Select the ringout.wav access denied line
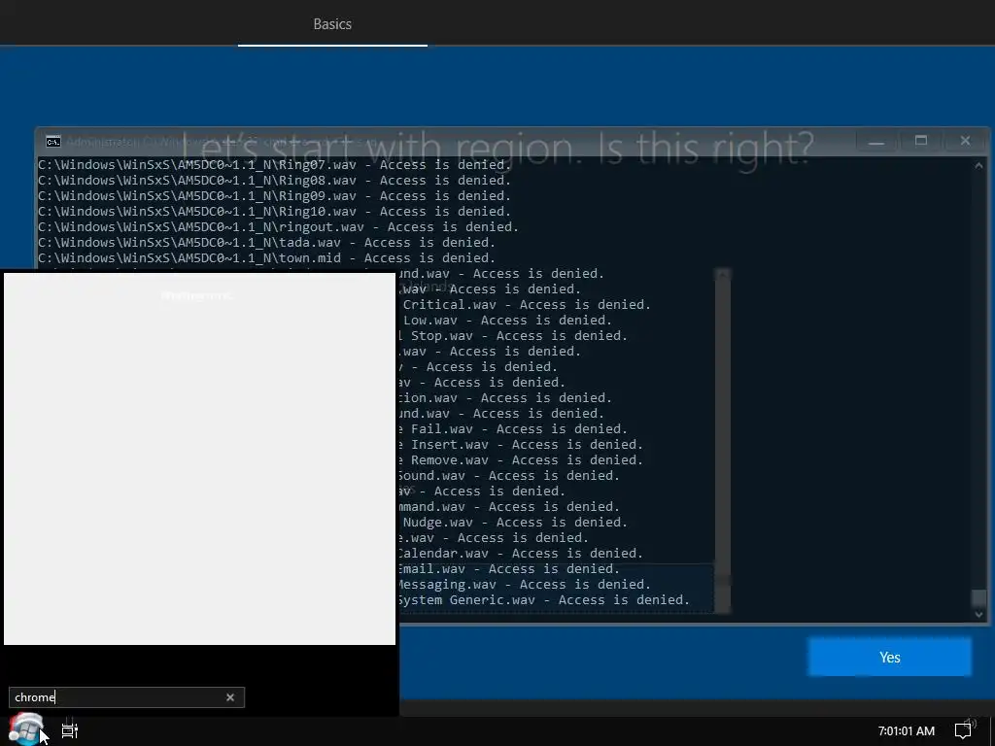Image resolution: width=995 pixels, height=746 pixels. click(279, 227)
